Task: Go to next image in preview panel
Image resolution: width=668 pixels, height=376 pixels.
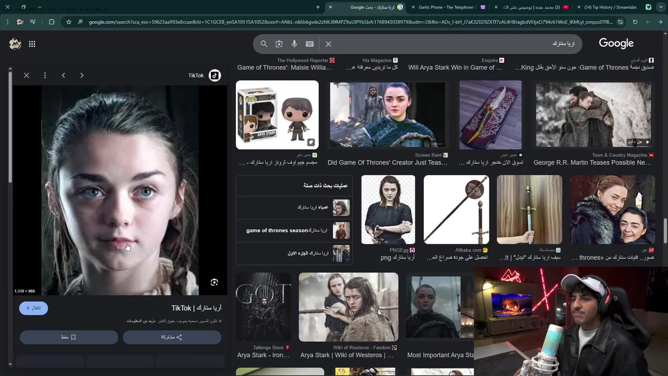Action: [81, 75]
